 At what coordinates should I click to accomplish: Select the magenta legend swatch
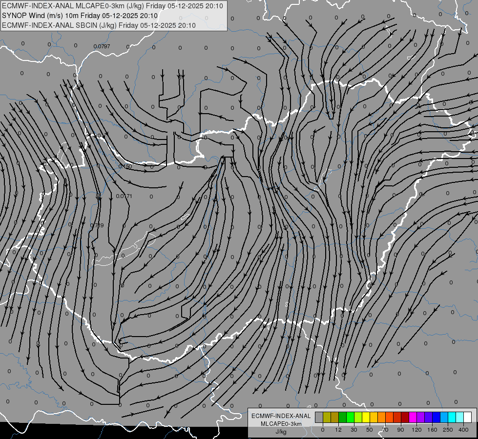413,417
